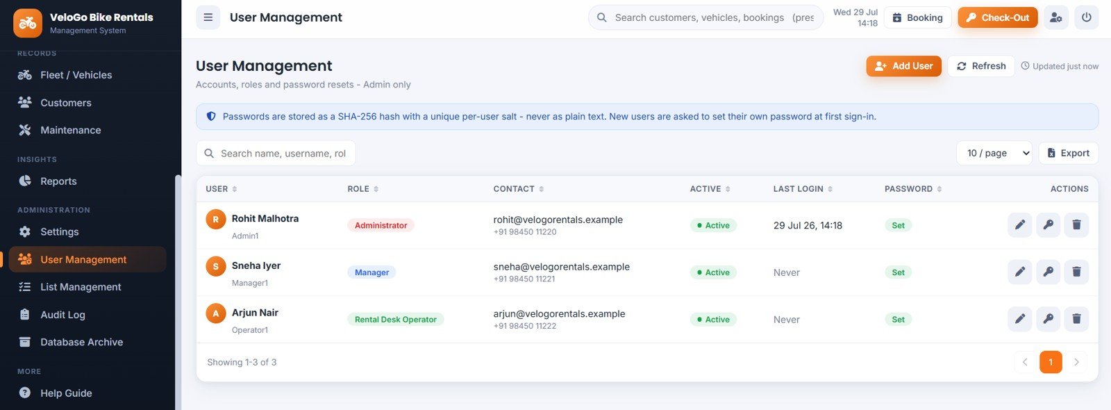Viewport: 1111px width, 410px height.
Task: Click the sidebar vertical scrollbar
Action: click(x=178, y=292)
